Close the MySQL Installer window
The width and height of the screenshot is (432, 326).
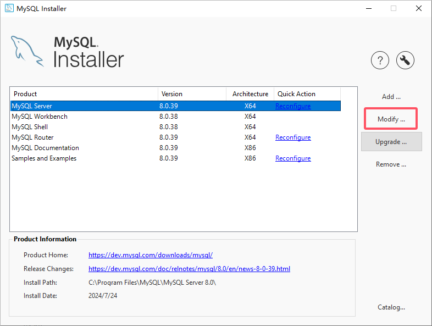point(419,8)
